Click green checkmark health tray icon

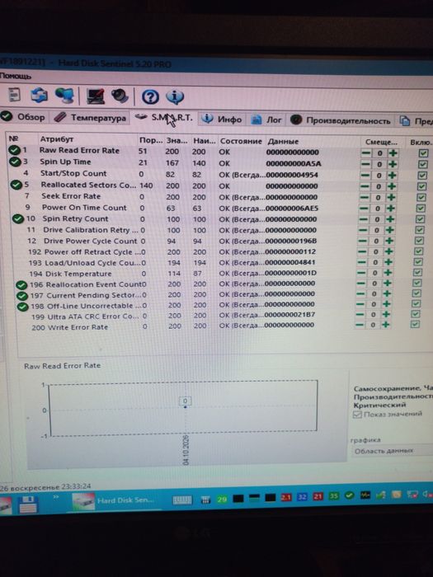click(x=349, y=495)
